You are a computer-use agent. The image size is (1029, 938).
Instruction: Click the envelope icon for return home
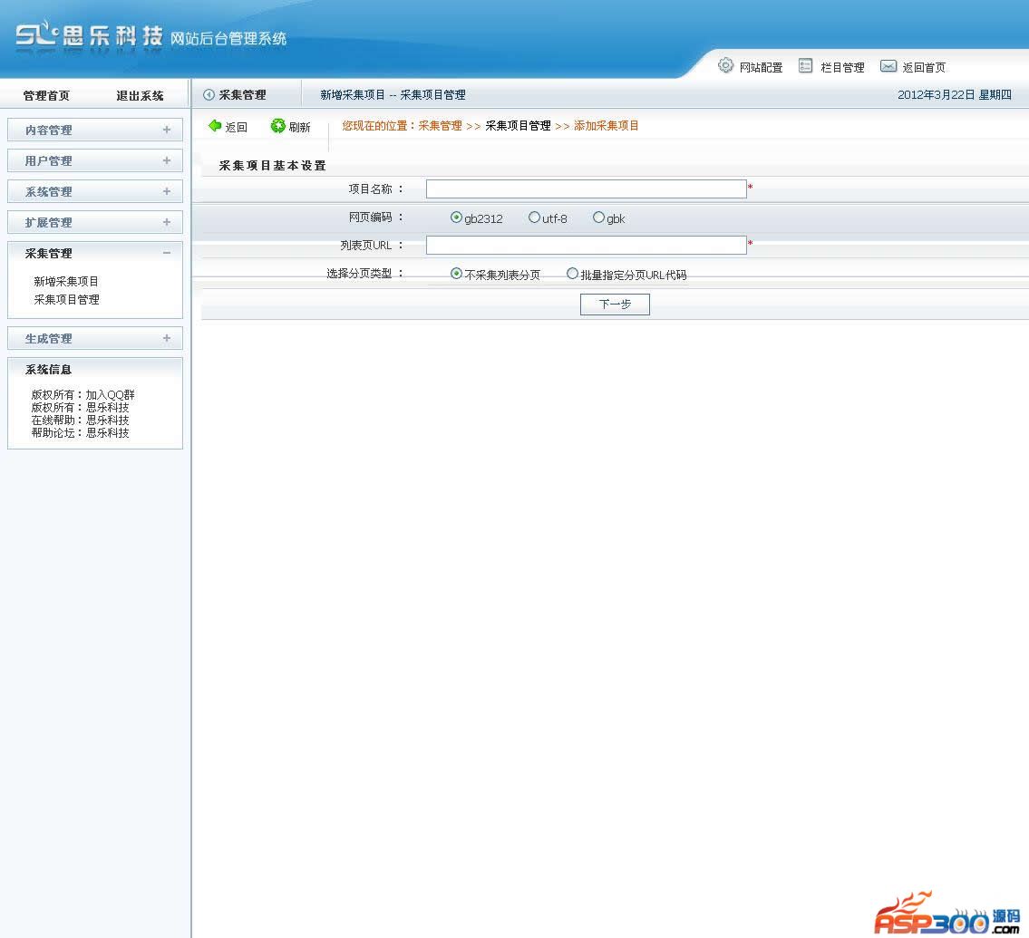click(888, 66)
